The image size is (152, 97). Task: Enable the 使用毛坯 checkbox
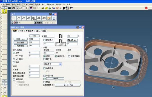[x=14, y=79]
